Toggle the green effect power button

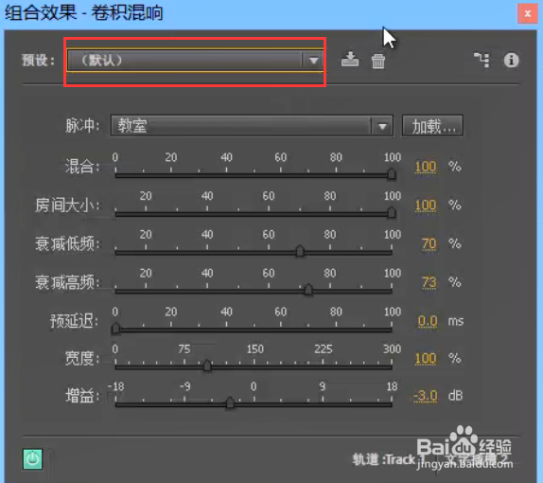tap(32, 459)
